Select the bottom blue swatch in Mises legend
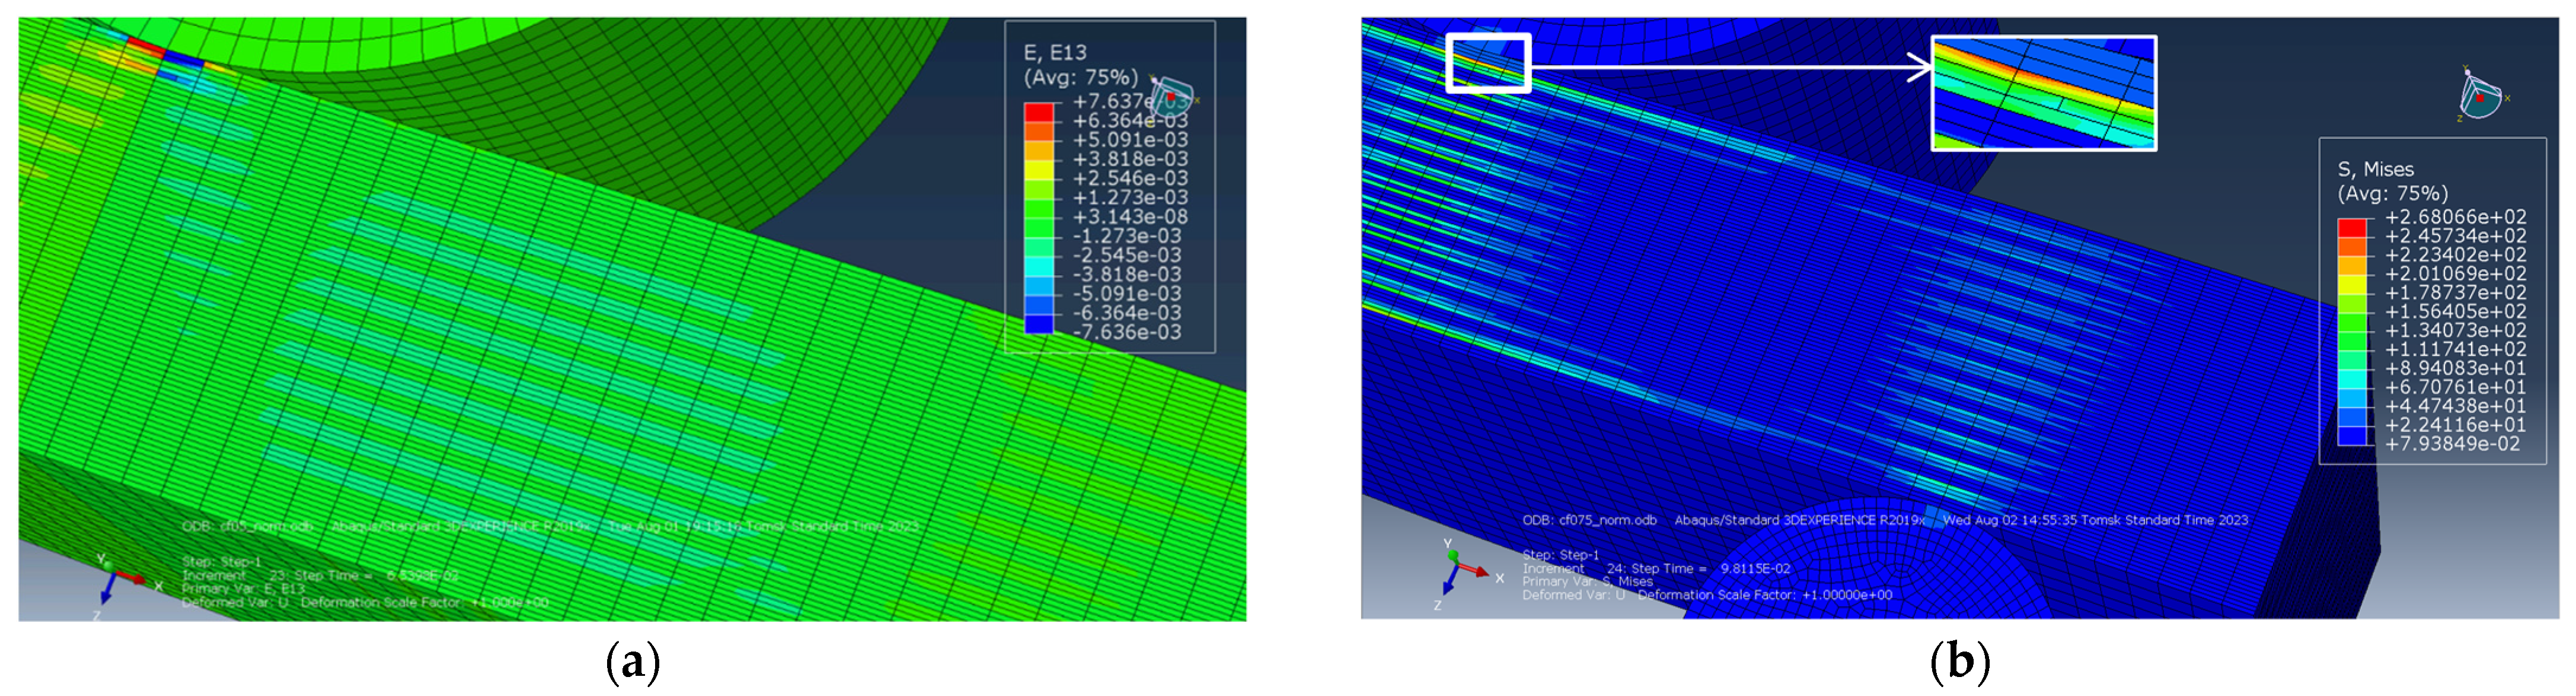This screenshot has height=696, width=2576. click(2352, 435)
